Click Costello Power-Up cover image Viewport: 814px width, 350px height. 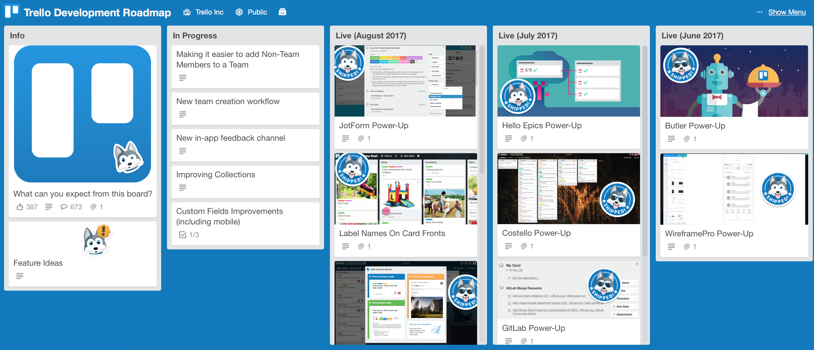pos(568,189)
